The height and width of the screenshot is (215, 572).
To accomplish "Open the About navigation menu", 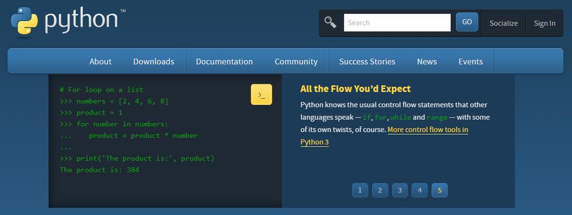I will point(100,62).
